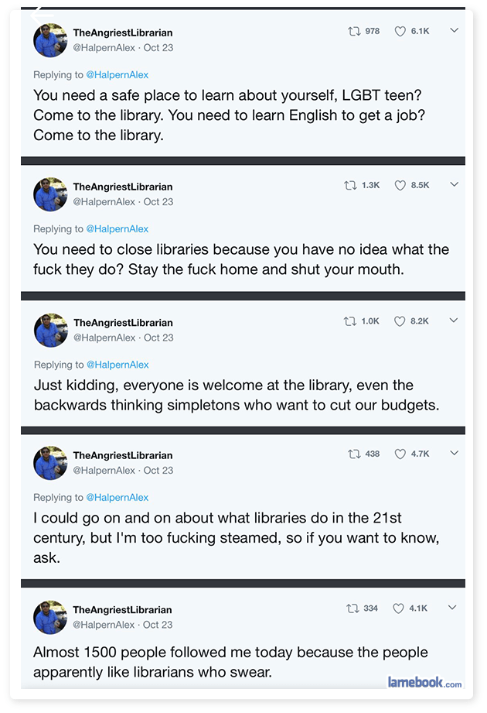Like the tweet with 4.7K likes
Screen dimensions: 487x713
tap(400, 454)
